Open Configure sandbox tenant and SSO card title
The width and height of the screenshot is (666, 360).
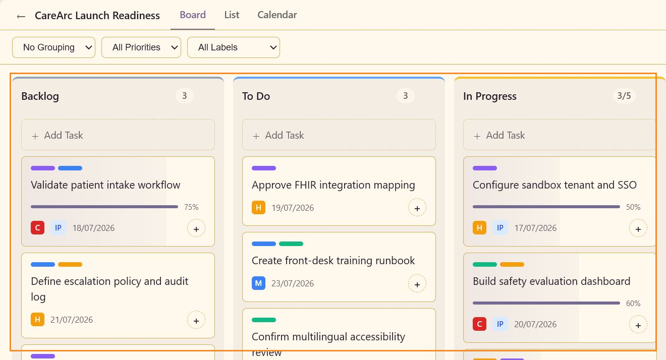coord(554,185)
